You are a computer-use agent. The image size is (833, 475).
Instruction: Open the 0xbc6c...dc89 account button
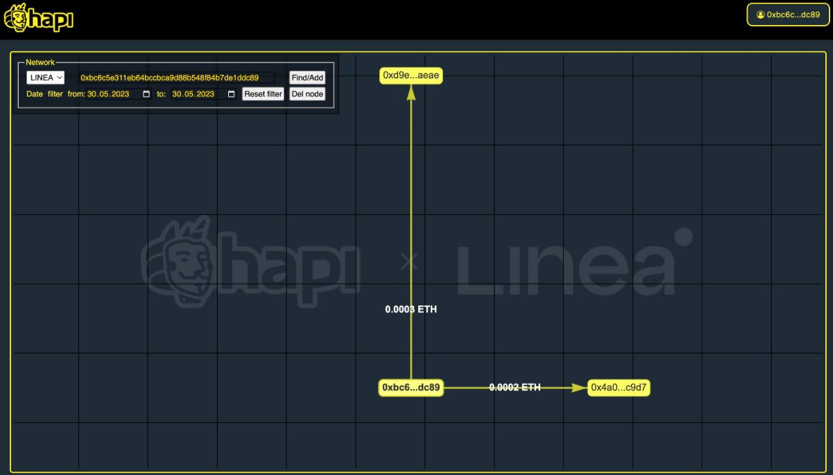point(788,15)
